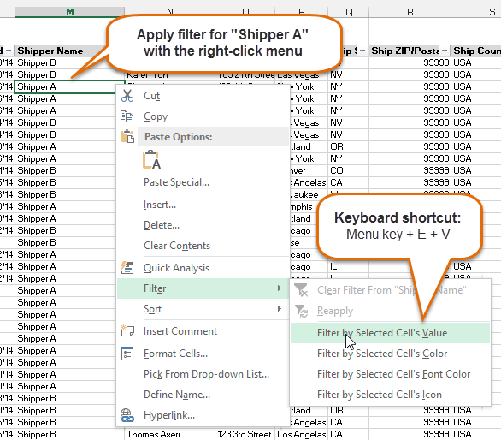Open Ship State column filter dropdown
Image resolution: width=501 pixels, height=440 pixels.
tap(362, 51)
